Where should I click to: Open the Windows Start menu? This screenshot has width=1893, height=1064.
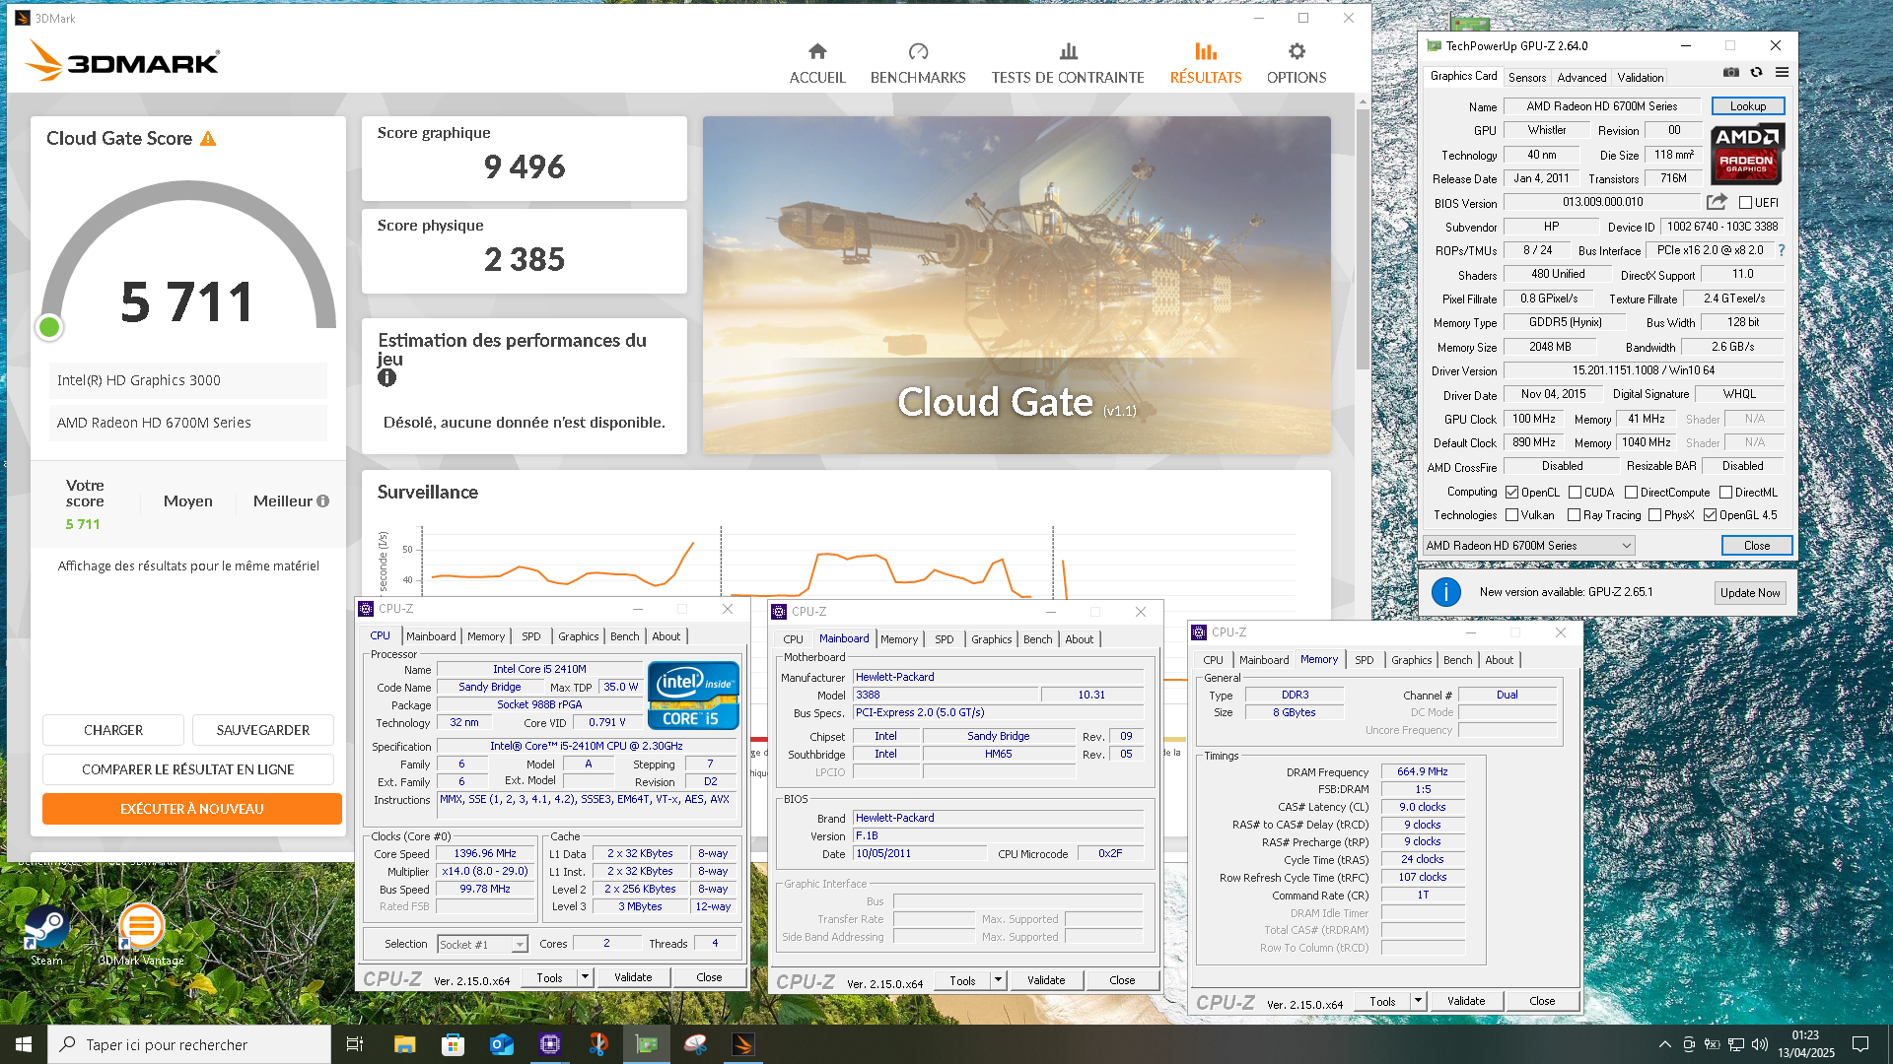click(x=24, y=1044)
